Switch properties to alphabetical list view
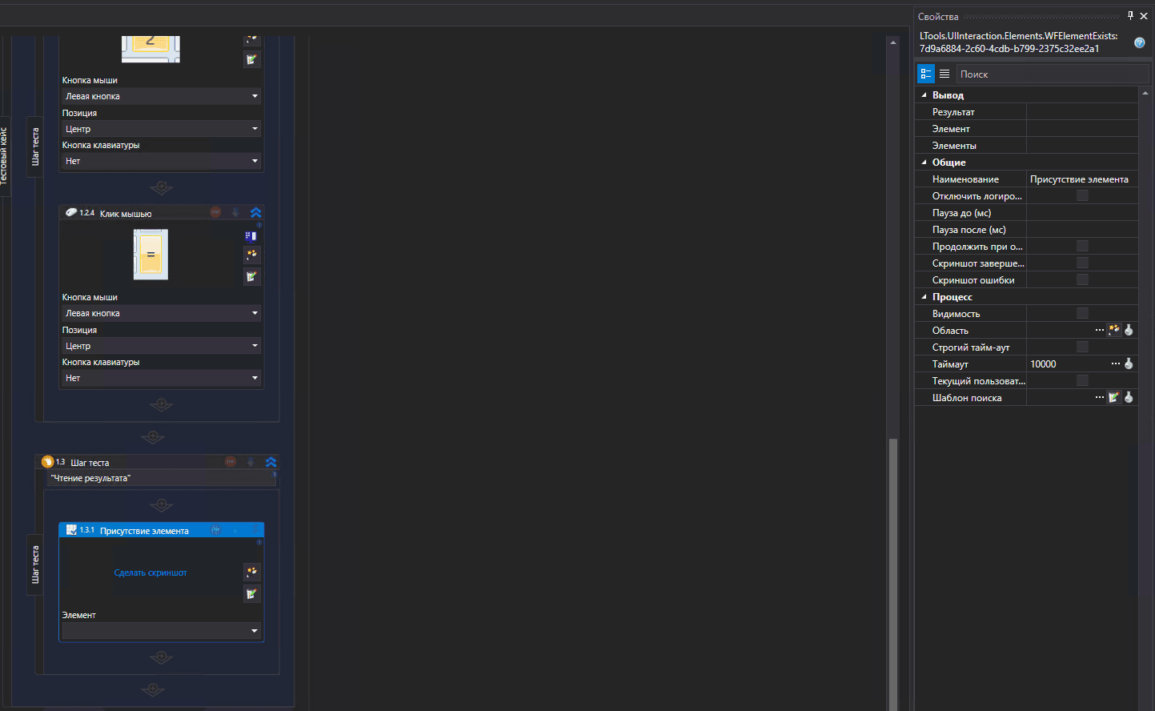 [944, 74]
